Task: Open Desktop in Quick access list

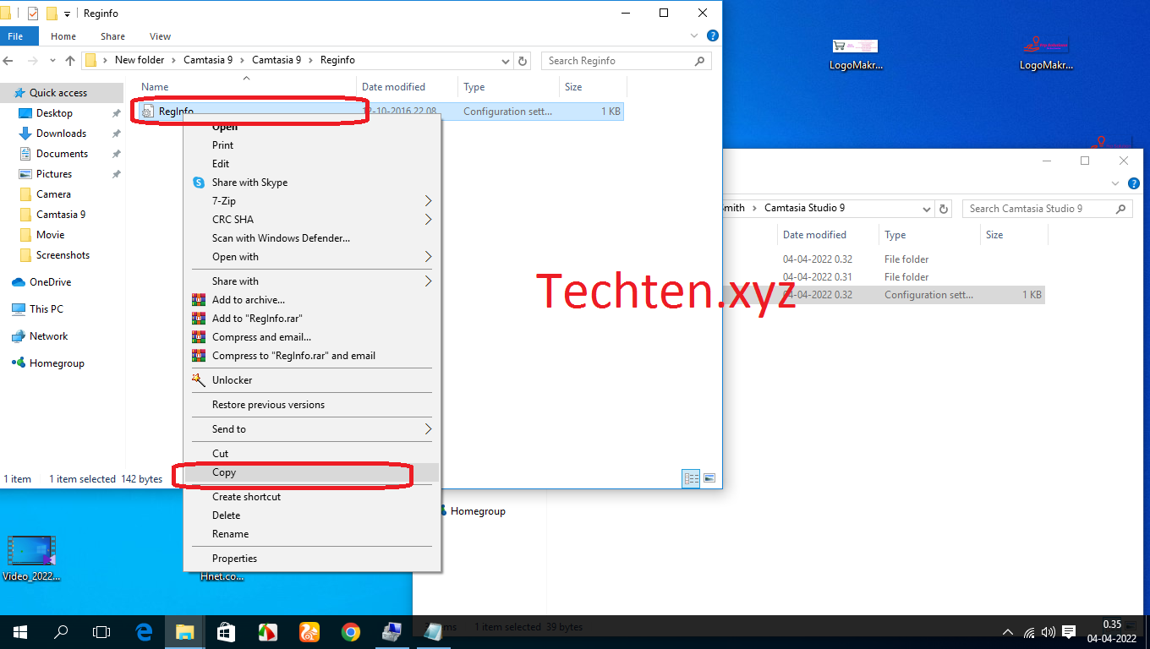Action: pyautogui.click(x=54, y=113)
